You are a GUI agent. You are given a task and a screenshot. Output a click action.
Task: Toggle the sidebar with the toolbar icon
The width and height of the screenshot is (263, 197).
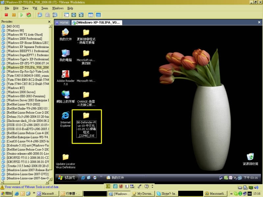[x=66, y=15]
